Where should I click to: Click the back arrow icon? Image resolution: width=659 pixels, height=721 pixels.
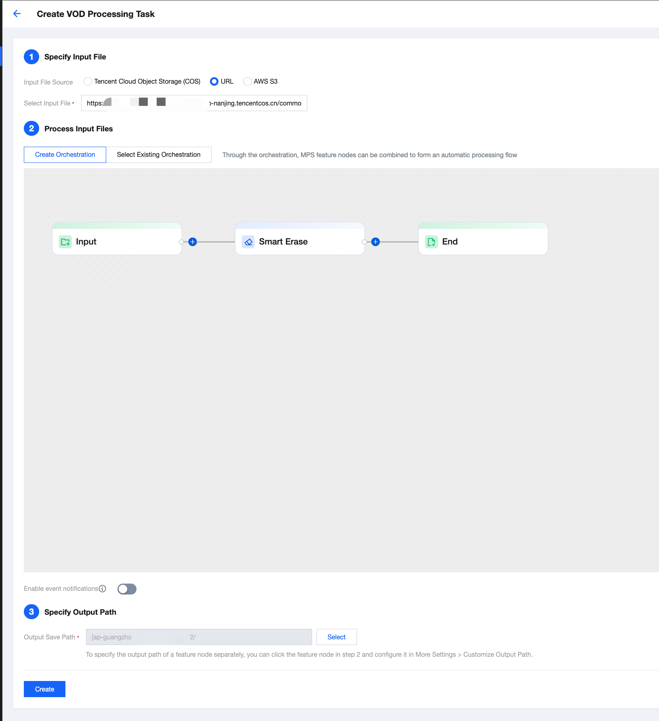(x=17, y=14)
